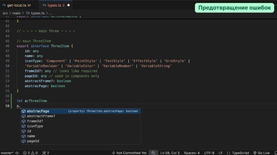Click the property icon beside pageId suggestion
This screenshot has width=277, height=155.
[24, 141]
